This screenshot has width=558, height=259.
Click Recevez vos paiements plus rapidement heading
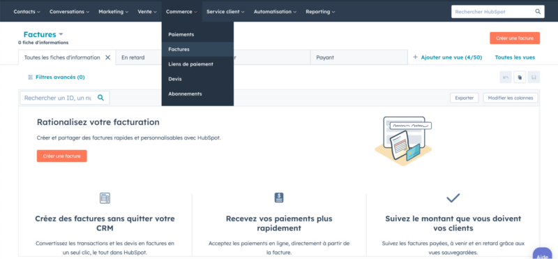click(x=279, y=223)
